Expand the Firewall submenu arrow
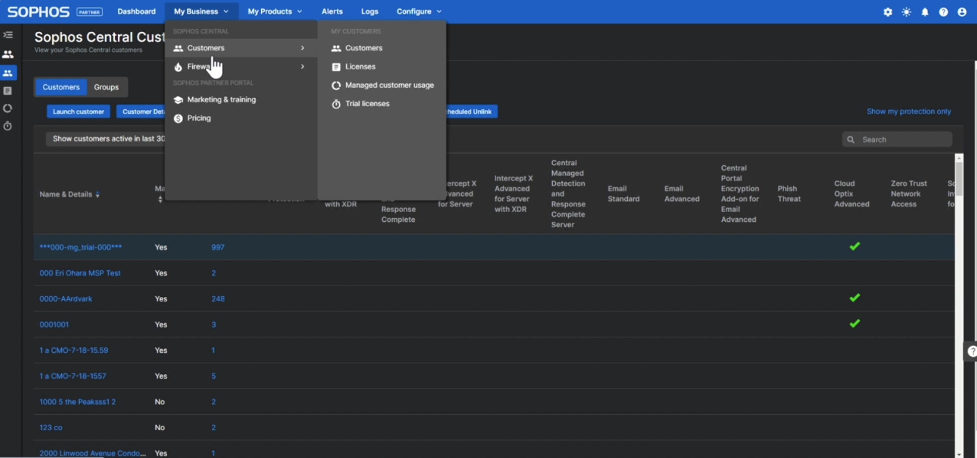 (x=303, y=67)
